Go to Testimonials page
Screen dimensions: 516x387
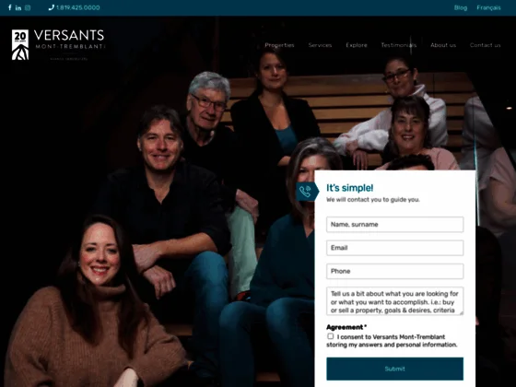(x=399, y=45)
